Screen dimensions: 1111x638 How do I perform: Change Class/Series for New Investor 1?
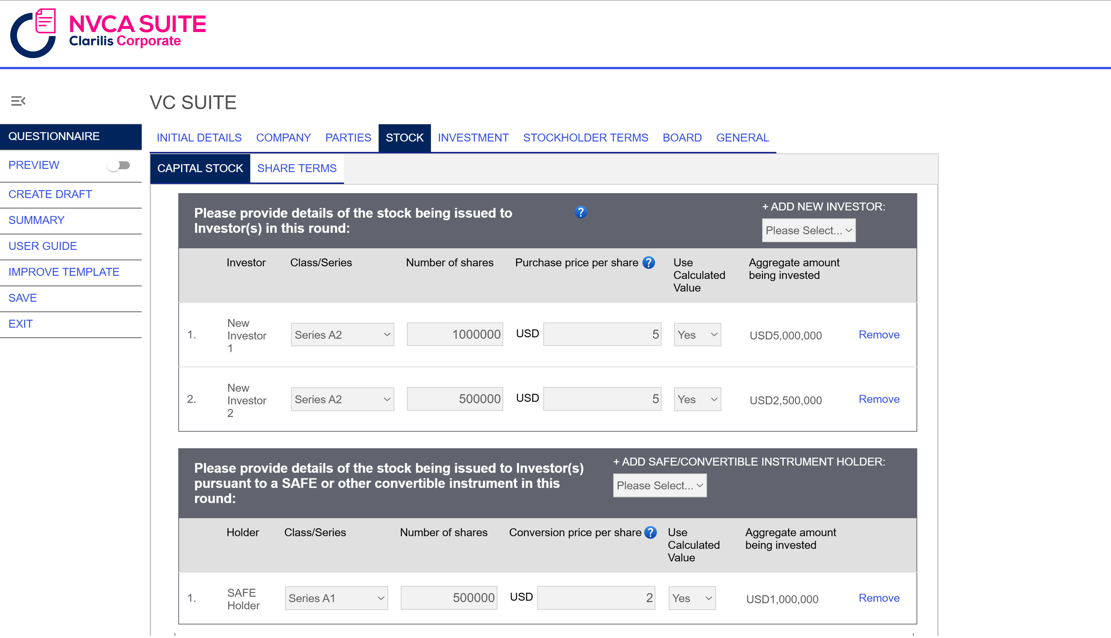(342, 334)
